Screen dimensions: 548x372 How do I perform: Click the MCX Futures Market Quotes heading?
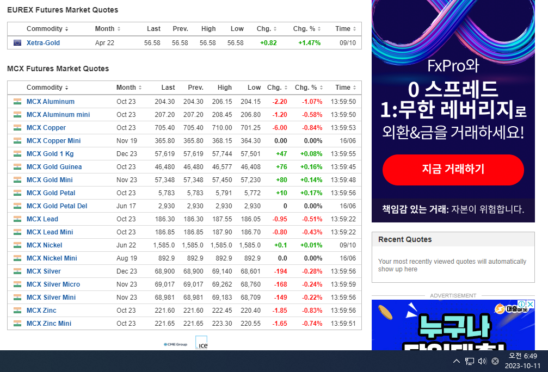(58, 69)
